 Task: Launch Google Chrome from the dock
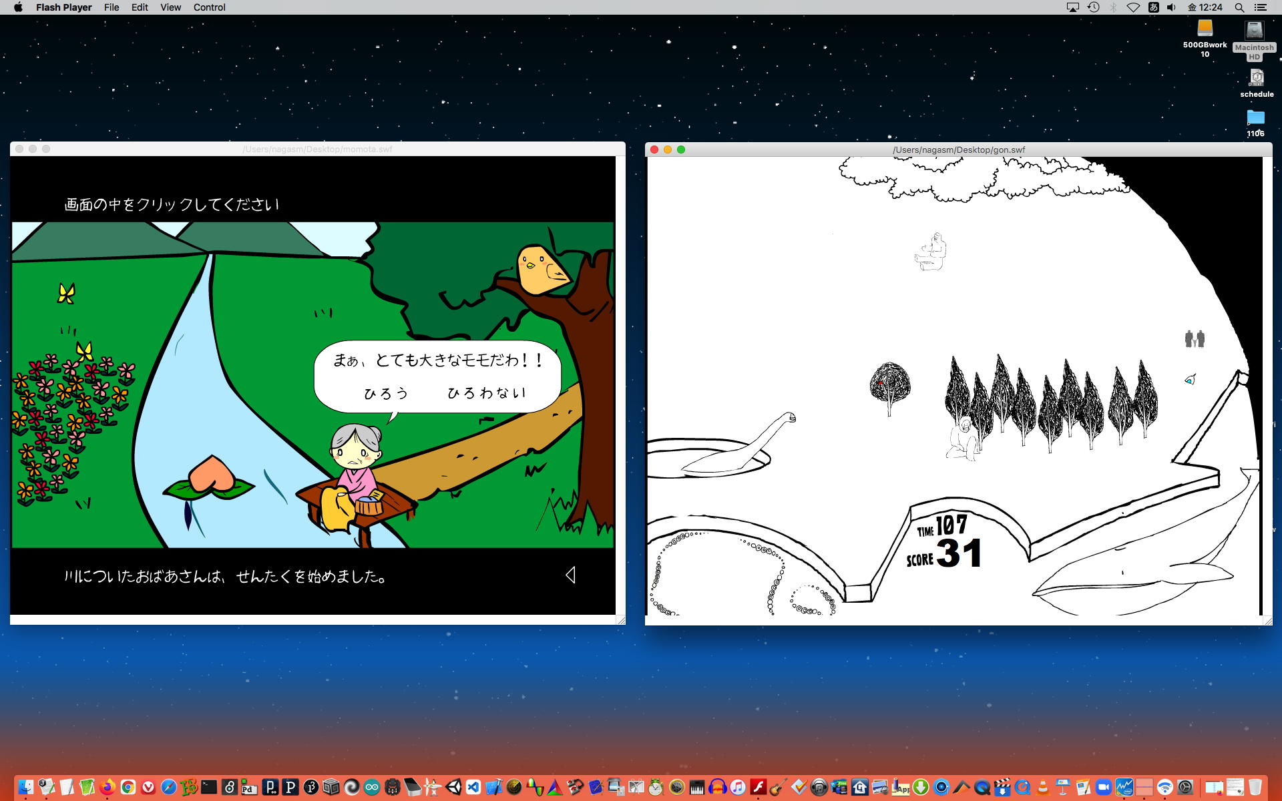pyautogui.click(x=128, y=787)
